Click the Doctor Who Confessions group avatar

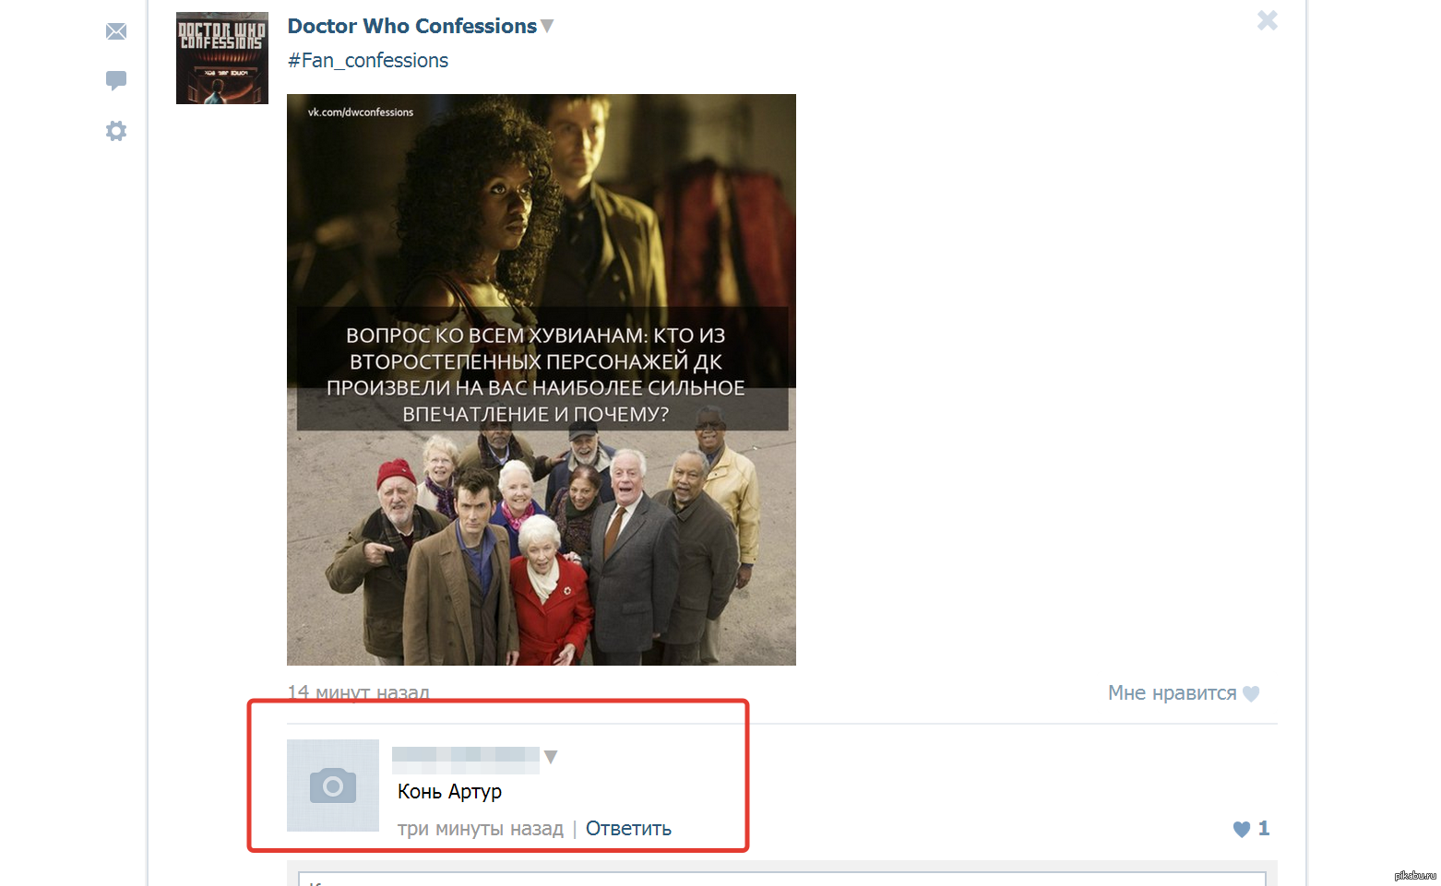click(222, 58)
